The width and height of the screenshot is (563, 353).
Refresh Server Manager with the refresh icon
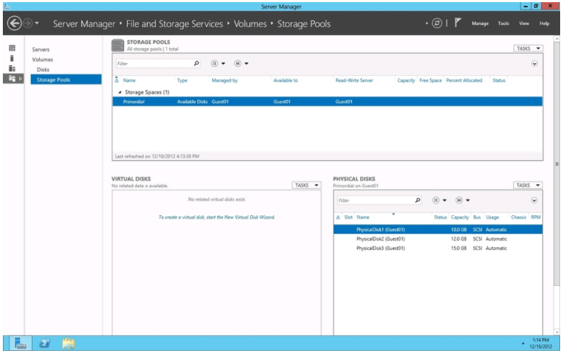tap(437, 24)
